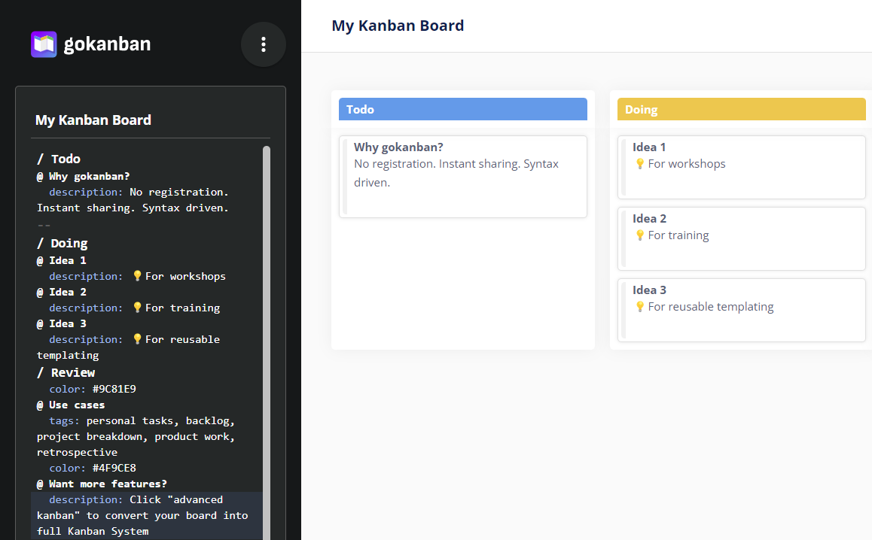This screenshot has height=540, width=872.
Task: Click the editor panel My Kanban Board heading
Action: (93, 120)
